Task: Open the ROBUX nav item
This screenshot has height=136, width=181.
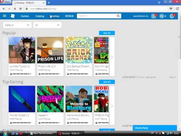Action: [x=69, y=16]
